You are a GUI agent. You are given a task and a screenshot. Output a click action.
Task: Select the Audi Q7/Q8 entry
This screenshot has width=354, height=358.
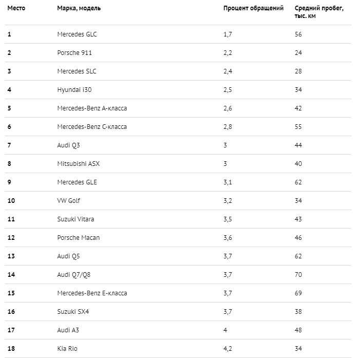click(74, 275)
